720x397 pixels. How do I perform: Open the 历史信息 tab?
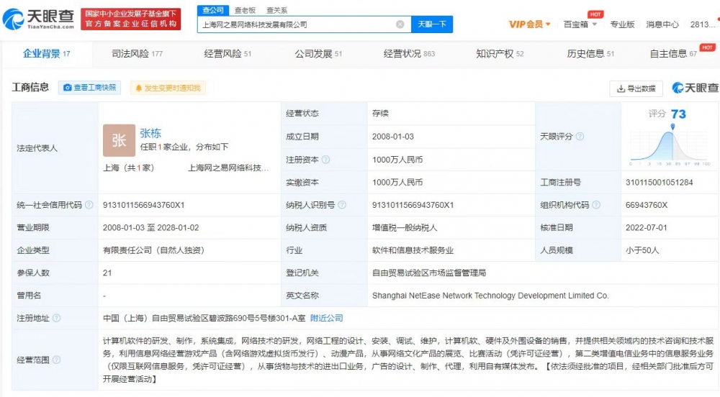click(x=590, y=54)
